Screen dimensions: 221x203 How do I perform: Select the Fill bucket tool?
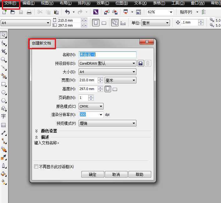[4, 174]
